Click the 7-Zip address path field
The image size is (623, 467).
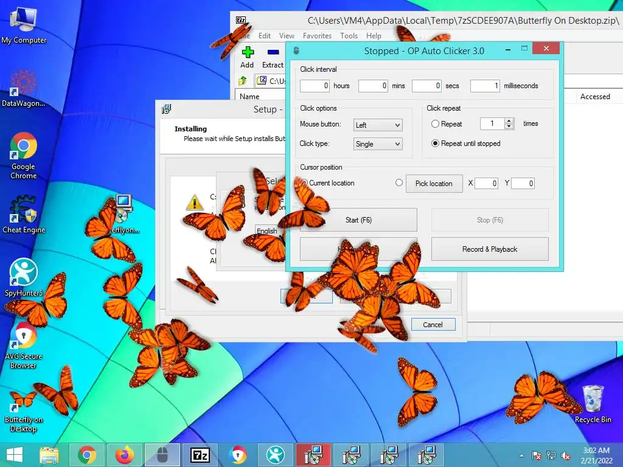click(271, 81)
